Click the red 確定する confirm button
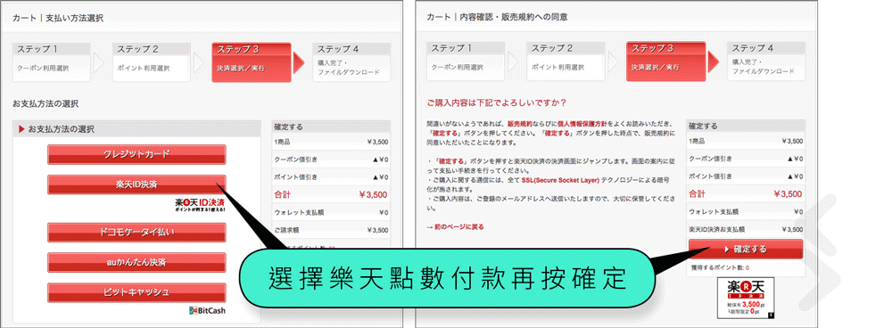892x328 pixels. point(745,249)
